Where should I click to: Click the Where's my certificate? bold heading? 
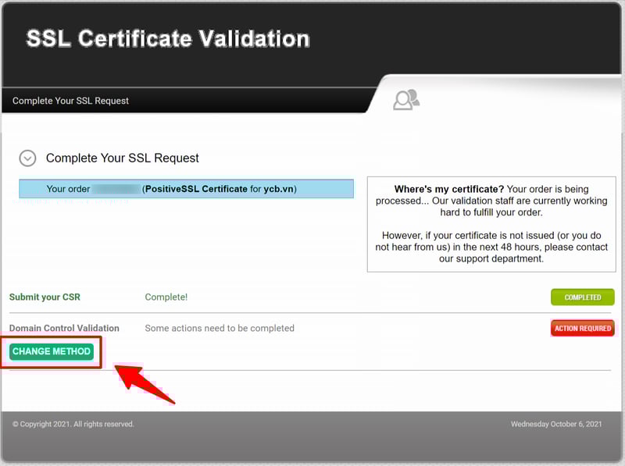click(x=448, y=189)
